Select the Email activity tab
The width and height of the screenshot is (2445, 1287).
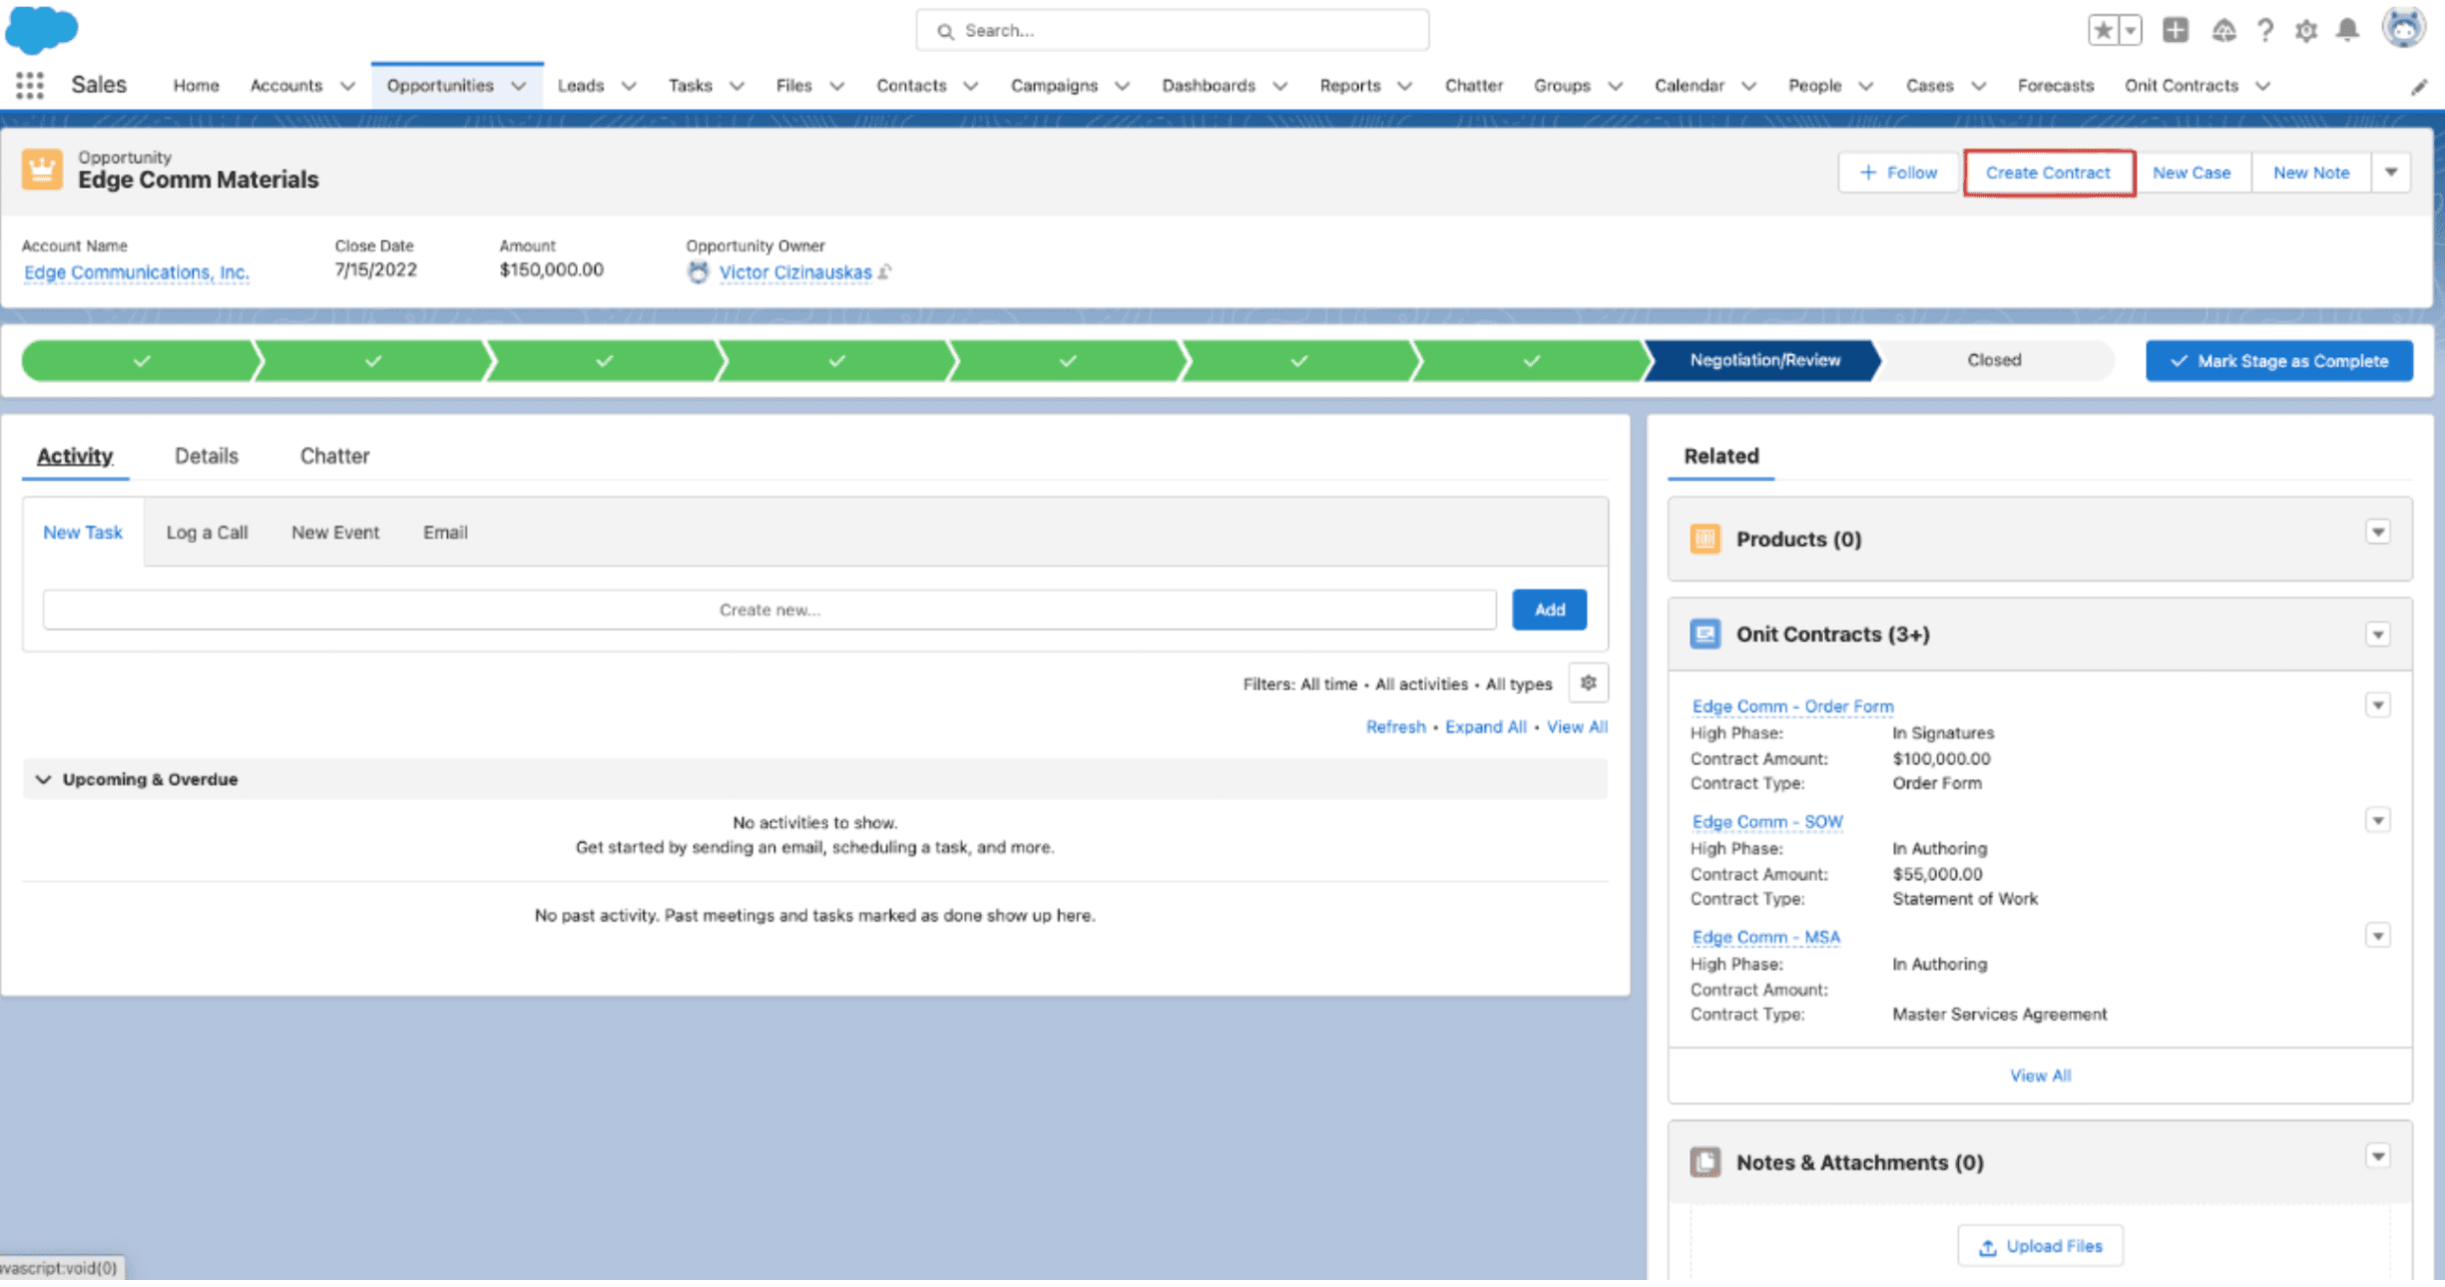tap(445, 533)
